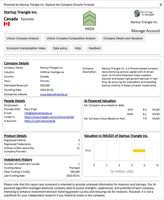Image resolution: width=164 pixels, height=200 pixels.
Task: Open the Scorecard Interpretation Video
Action: [x=26, y=48]
